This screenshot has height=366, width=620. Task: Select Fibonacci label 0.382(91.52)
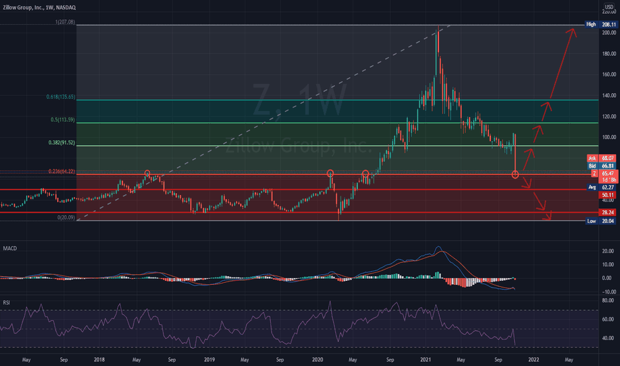point(62,142)
